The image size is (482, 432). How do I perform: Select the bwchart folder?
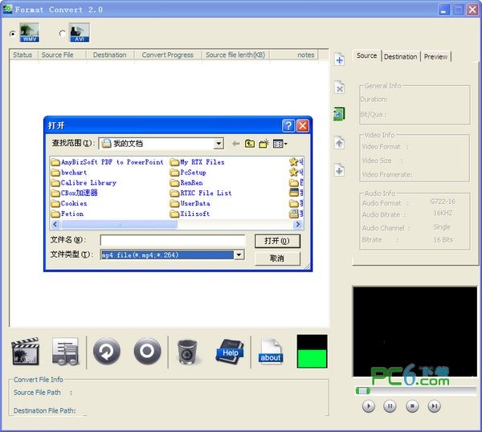pyautogui.click(x=69, y=173)
